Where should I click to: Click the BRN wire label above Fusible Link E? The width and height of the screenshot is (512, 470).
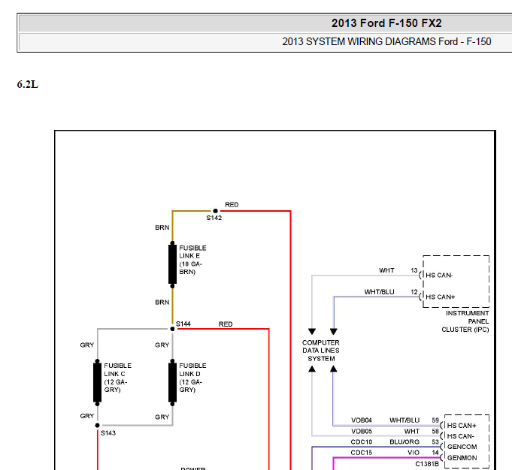[x=162, y=227]
